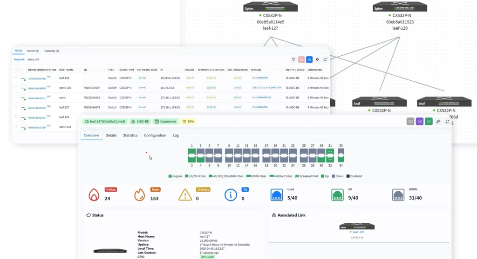This screenshot has height=259, width=477.
Task: Open the device list filter icon
Action: coord(293,60)
